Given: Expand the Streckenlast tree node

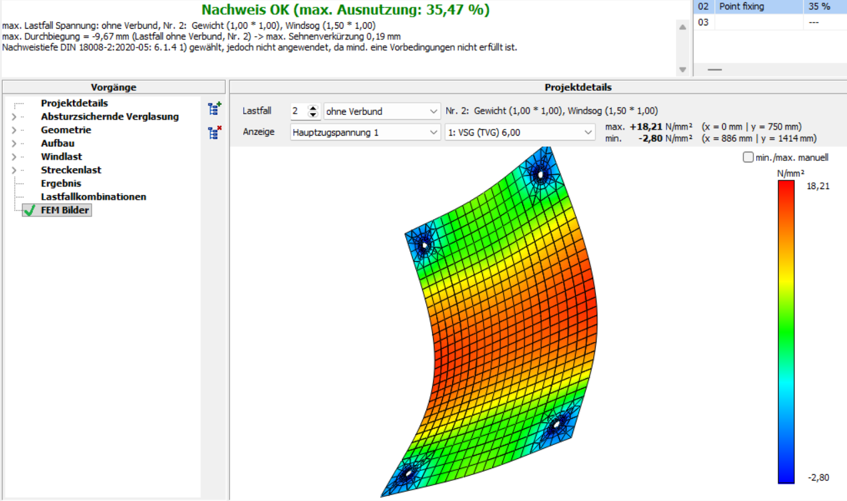Looking at the screenshot, I should pyautogui.click(x=14, y=170).
